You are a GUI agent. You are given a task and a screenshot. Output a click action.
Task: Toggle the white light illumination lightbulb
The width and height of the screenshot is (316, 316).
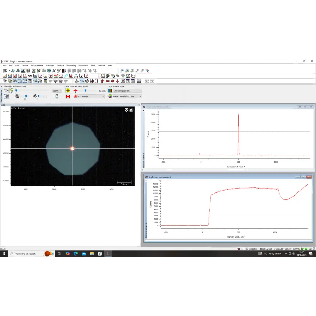click(x=12, y=90)
